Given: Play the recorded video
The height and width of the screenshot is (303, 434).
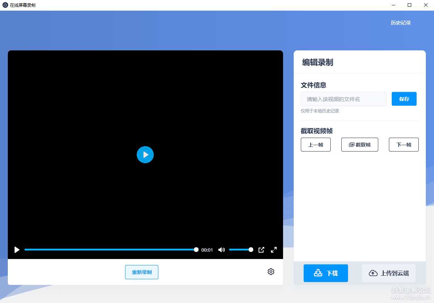Looking at the screenshot, I should coord(145,155).
